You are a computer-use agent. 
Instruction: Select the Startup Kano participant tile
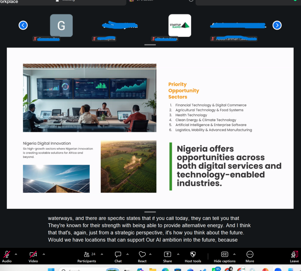(180, 25)
